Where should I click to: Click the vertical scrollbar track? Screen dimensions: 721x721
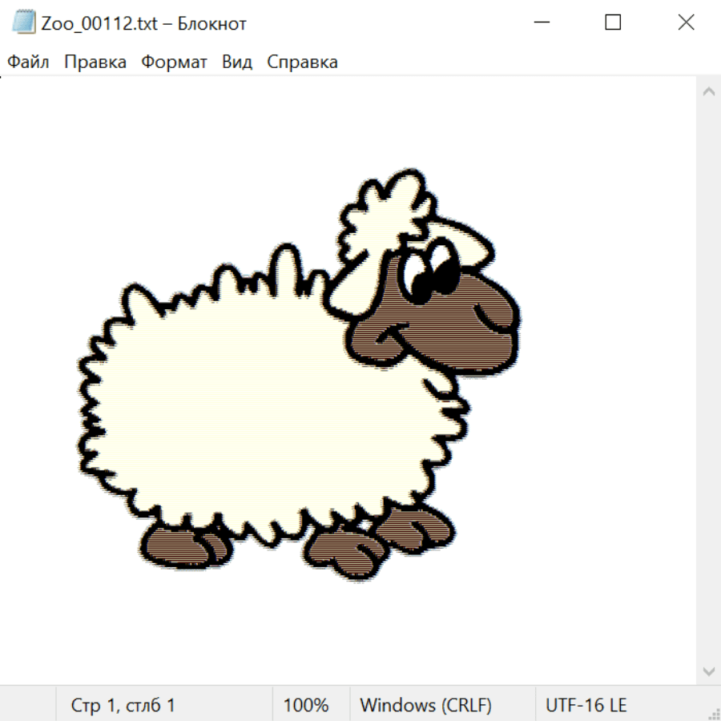tap(708, 381)
